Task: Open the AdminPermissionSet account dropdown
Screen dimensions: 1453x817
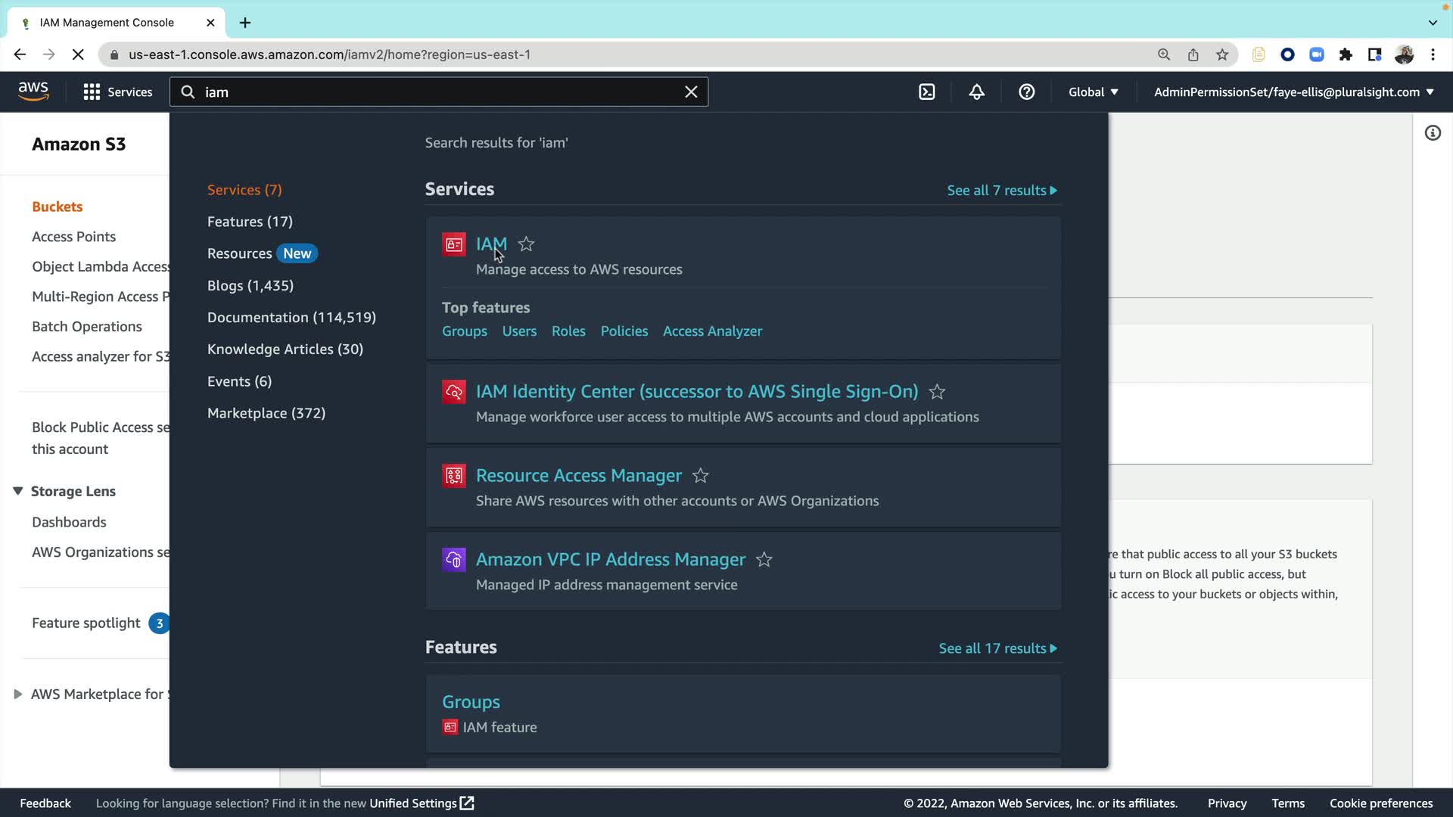Action: (1293, 92)
